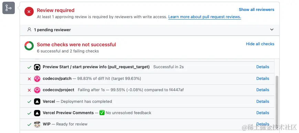Click the WIP app avatar icon
This screenshot has height=133, width=299.
pyautogui.click(x=37, y=124)
